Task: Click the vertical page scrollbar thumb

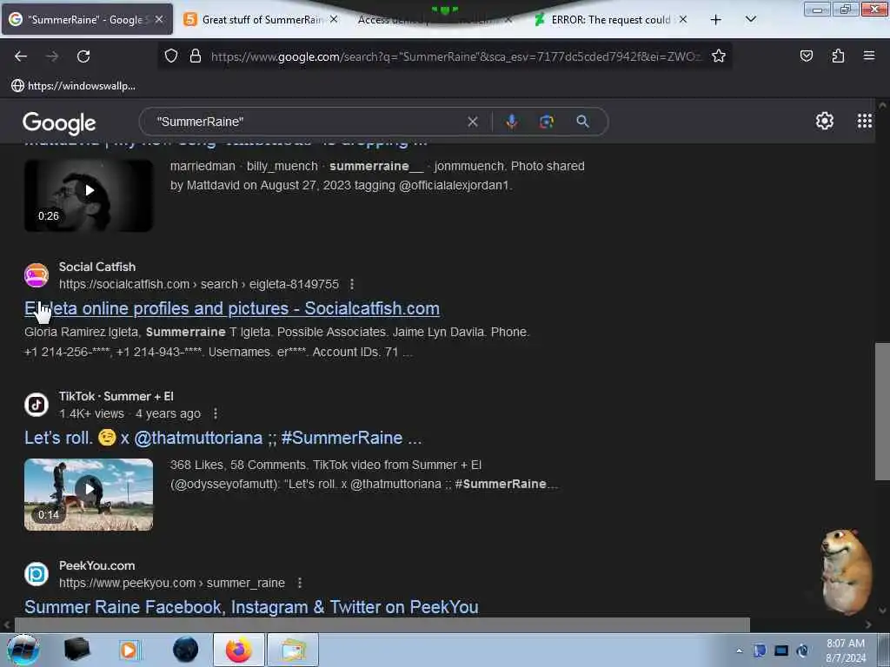Action: pyautogui.click(x=882, y=411)
